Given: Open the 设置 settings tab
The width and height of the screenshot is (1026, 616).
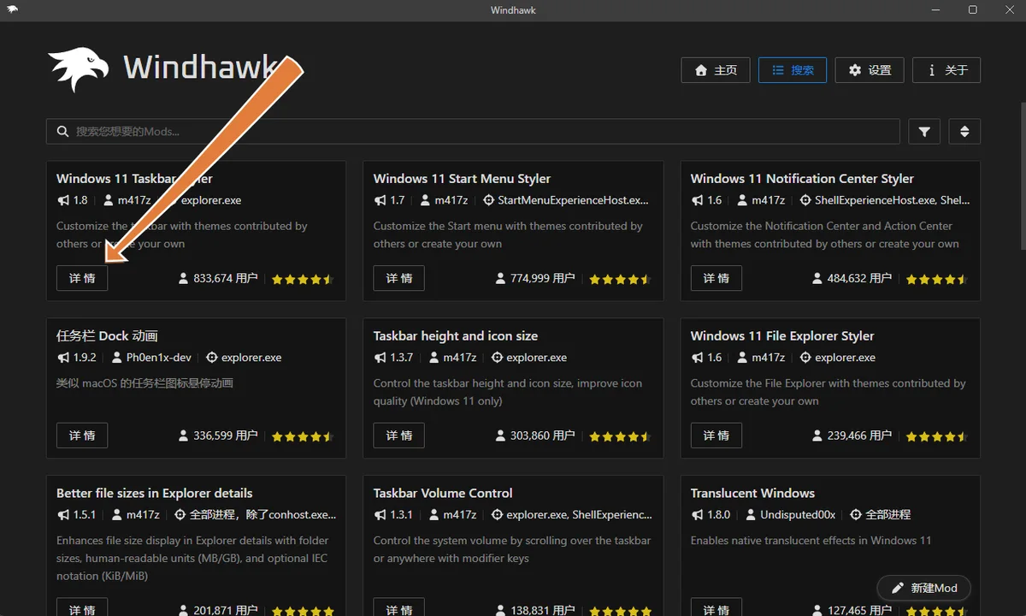Looking at the screenshot, I should [870, 70].
